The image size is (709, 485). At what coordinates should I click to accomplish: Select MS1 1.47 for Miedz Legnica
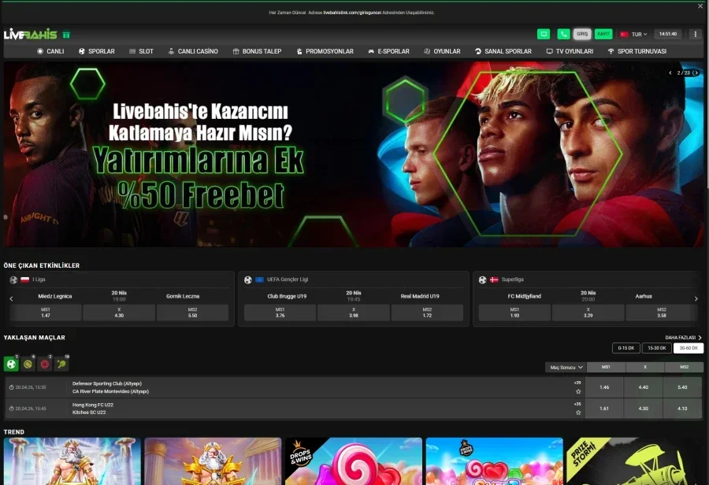click(46, 313)
